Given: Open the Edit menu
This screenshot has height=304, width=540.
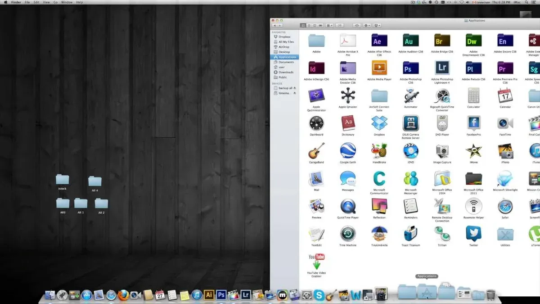Looking at the screenshot, I should pos(36,2).
